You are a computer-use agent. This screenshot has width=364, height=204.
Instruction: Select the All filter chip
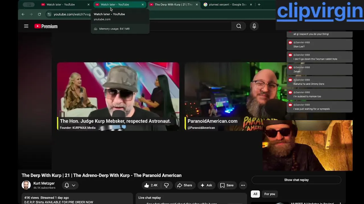(x=255, y=194)
